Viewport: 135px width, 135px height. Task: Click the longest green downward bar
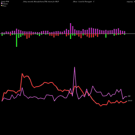(16, 40)
